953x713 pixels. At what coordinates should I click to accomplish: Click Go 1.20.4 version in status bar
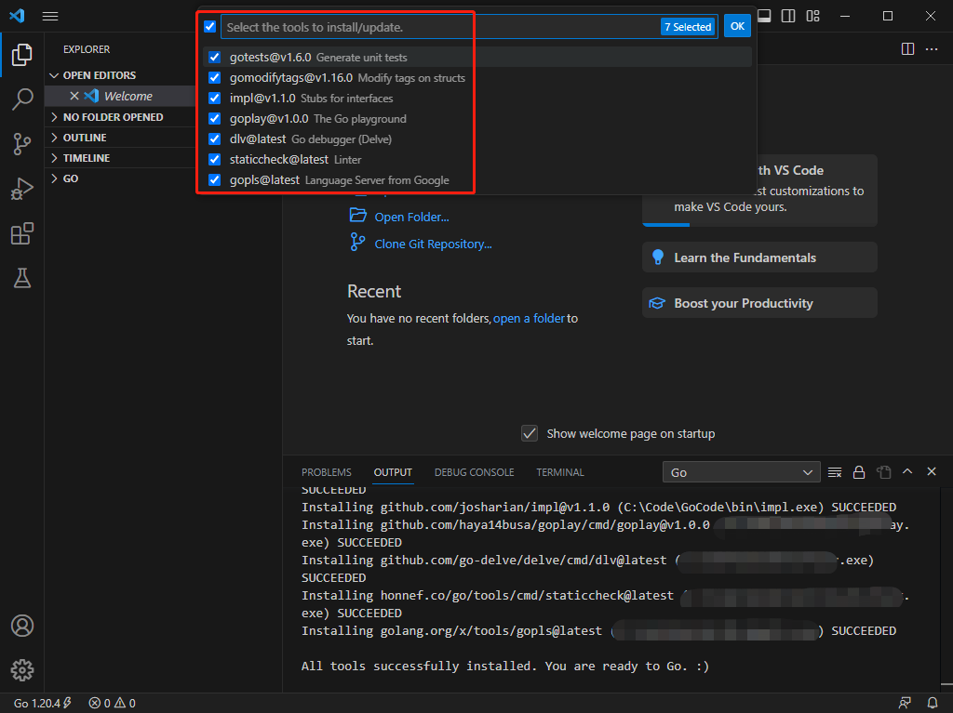pos(42,703)
